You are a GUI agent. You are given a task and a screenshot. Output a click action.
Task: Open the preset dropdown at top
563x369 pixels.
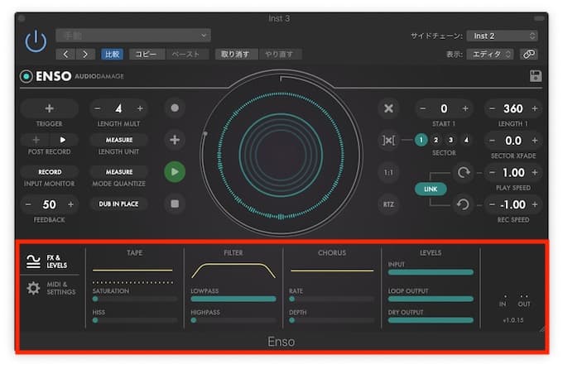tap(133, 36)
